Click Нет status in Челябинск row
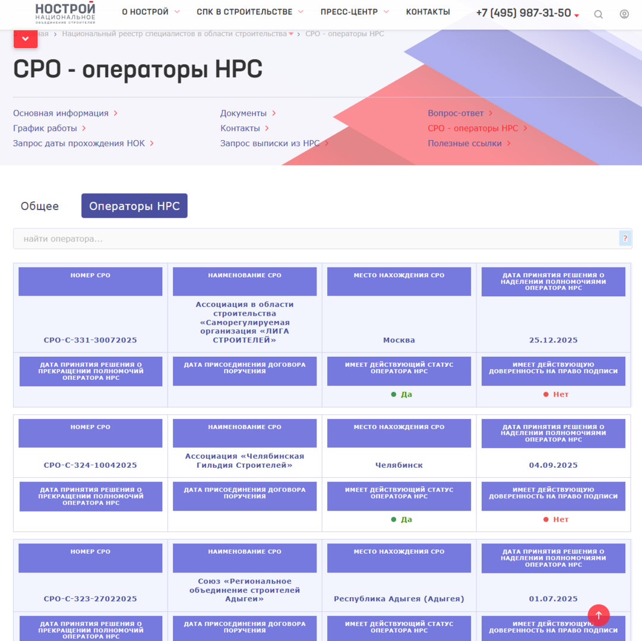 click(x=556, y=520)
